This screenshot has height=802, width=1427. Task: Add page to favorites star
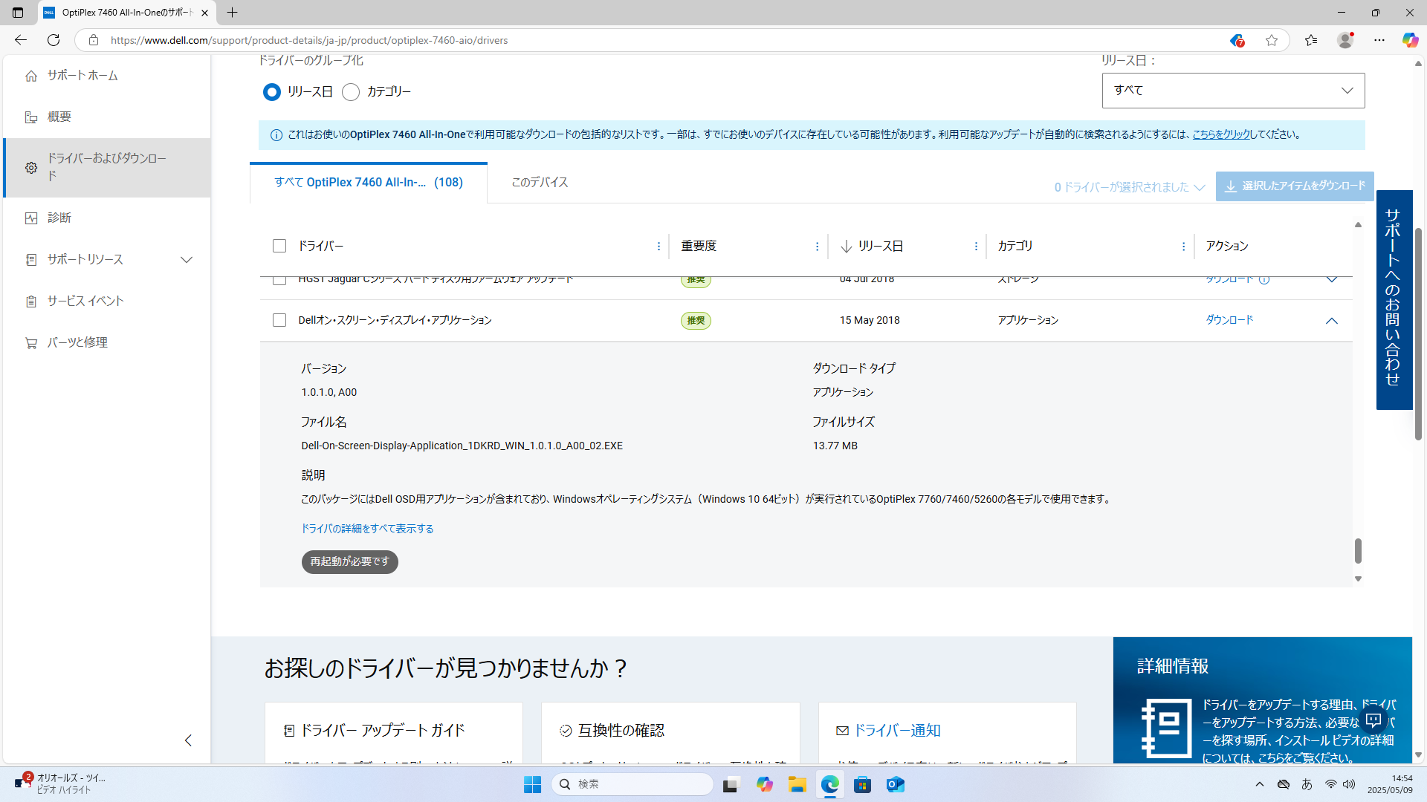(x=1272, y=40)
